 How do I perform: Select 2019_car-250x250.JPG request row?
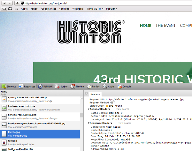40,149
